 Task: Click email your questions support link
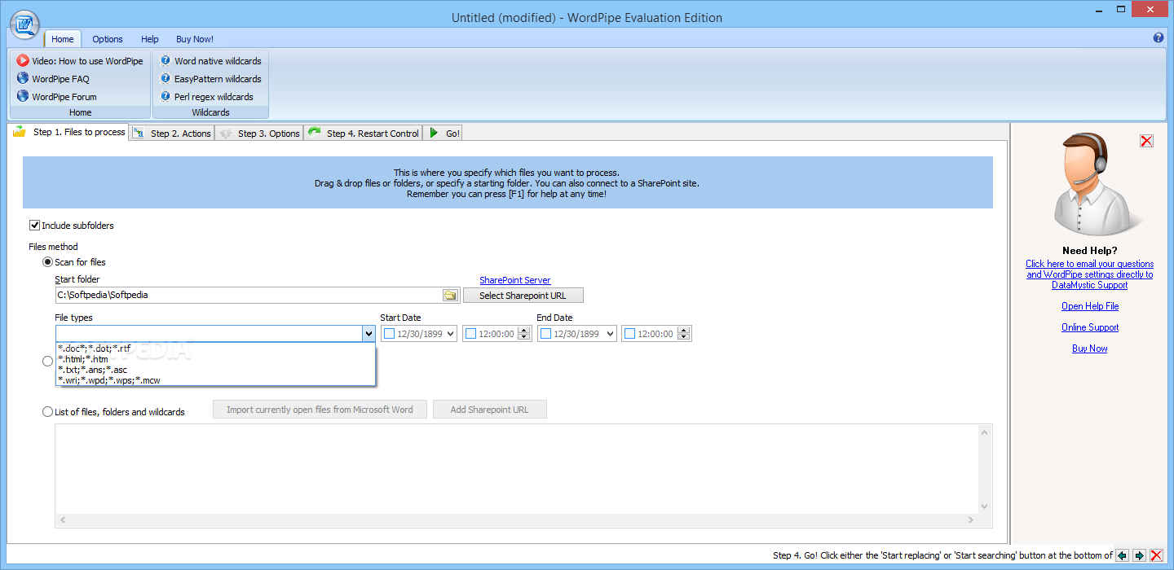tap(1089, 274)
